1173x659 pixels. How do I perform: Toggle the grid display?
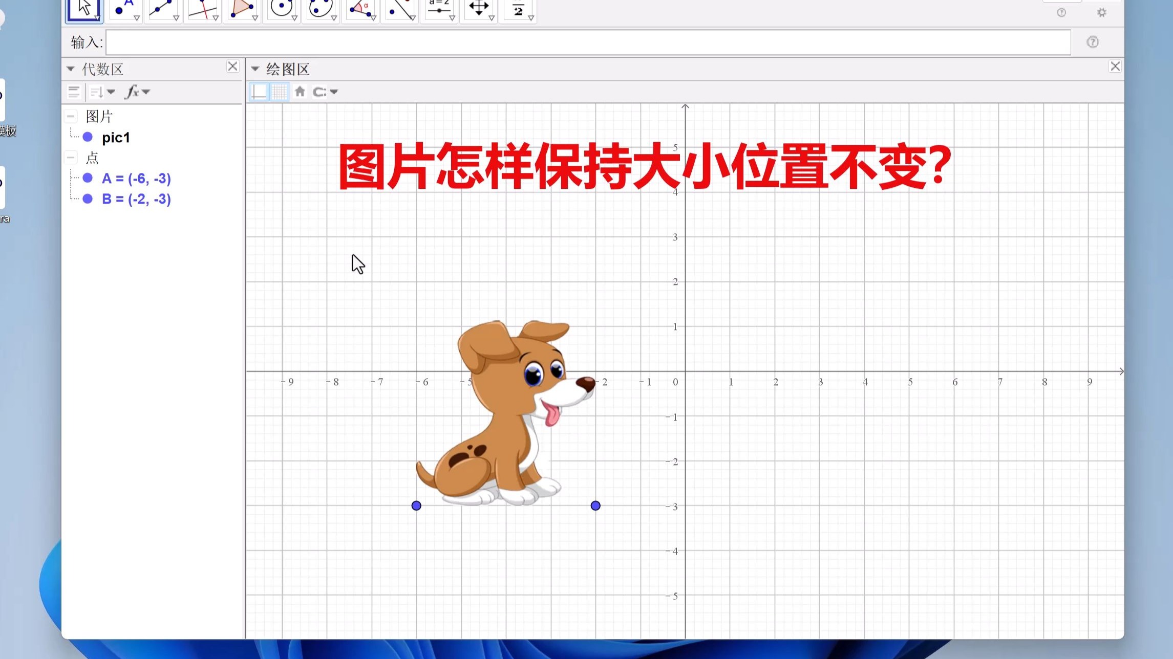(x=279, y=92)
